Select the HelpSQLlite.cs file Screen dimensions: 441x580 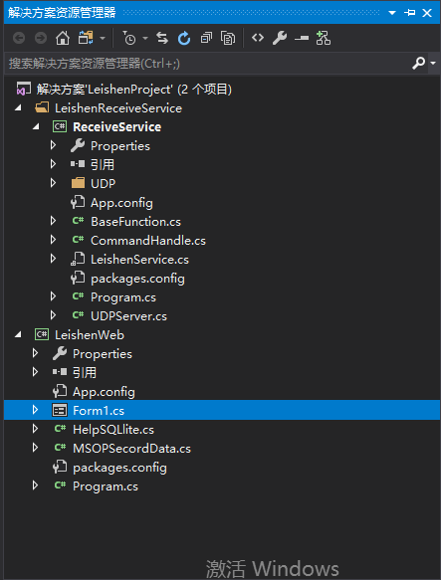(x=113, y=430)
